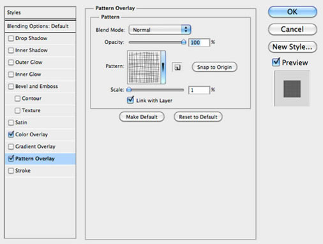The height and width of the screenshot is (244, 323).
Task: Open the pattern picker arrow
Action: tap(163, 68)
